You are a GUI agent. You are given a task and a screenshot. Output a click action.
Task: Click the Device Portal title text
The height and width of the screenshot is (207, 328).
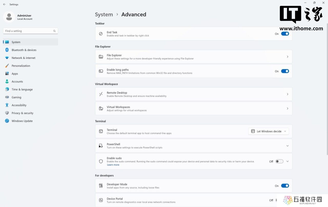[115, 199]
